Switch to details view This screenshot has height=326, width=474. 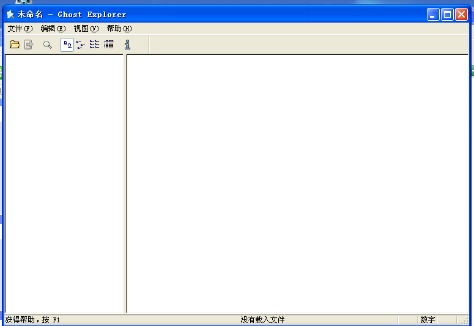108,45
